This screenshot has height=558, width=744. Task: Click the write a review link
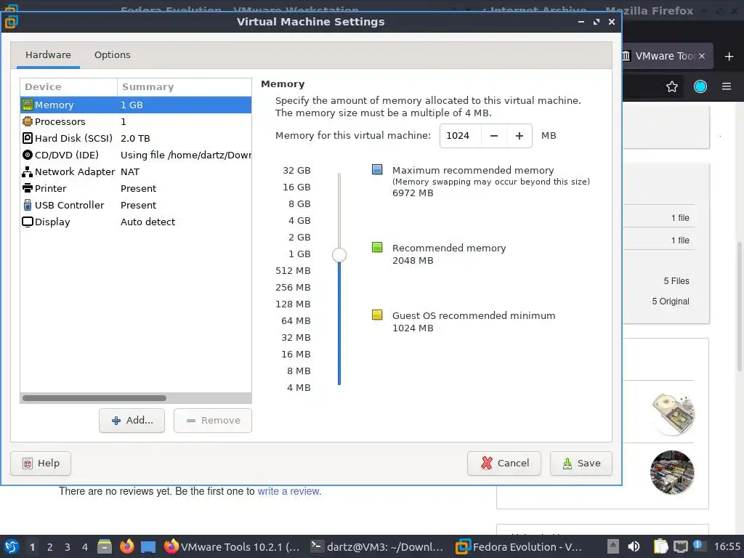tap(288, 491)
